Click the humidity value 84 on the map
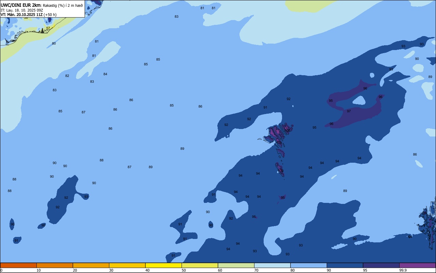The height and width of the screenshot is (273, 436). point(105,74)
